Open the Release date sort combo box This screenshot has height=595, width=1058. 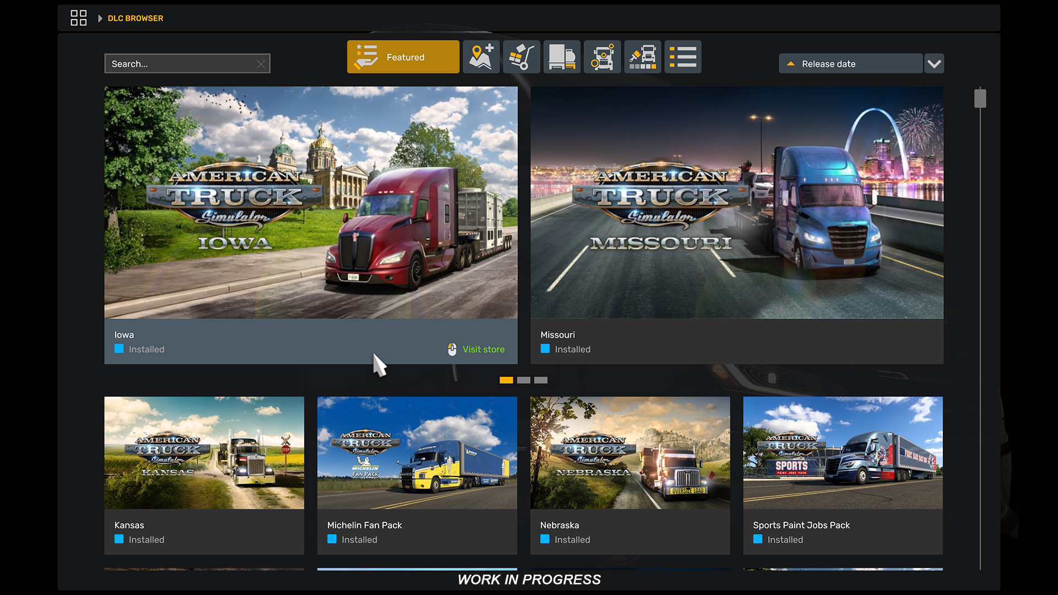(850, 64)
